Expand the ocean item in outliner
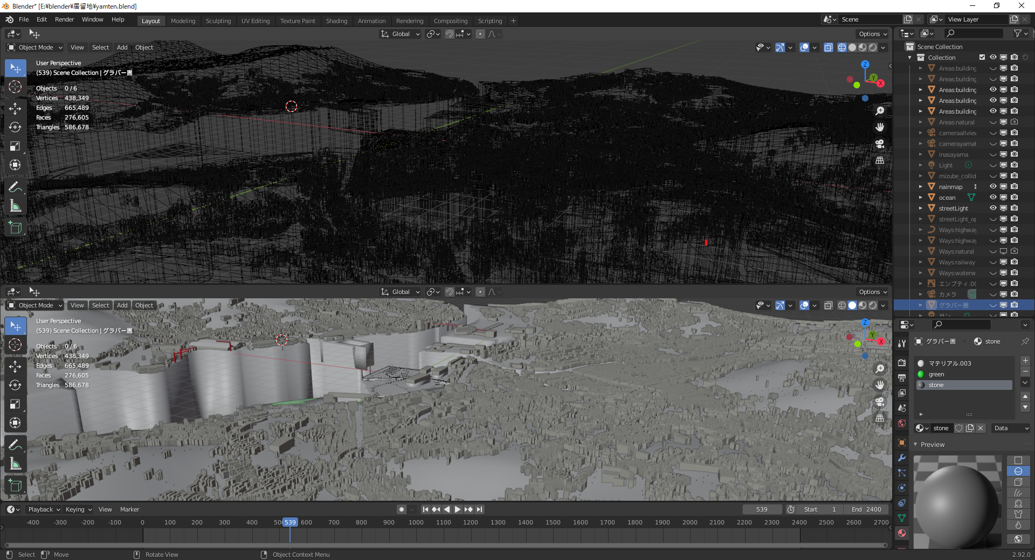The height and width of the screenshot is (560, 1035). point(921,198)
